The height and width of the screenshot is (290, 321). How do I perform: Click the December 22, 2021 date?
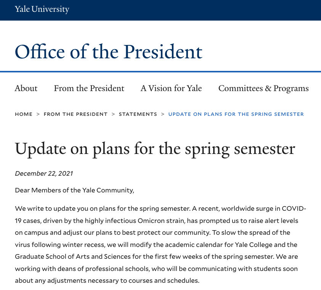(44, 173)
